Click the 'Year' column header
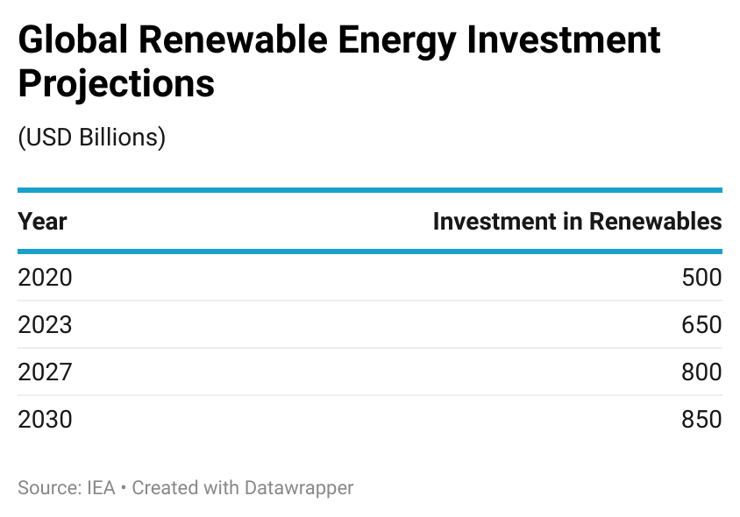Image resolution: width=740 pixels, height=517 pixels. (42, 221)
